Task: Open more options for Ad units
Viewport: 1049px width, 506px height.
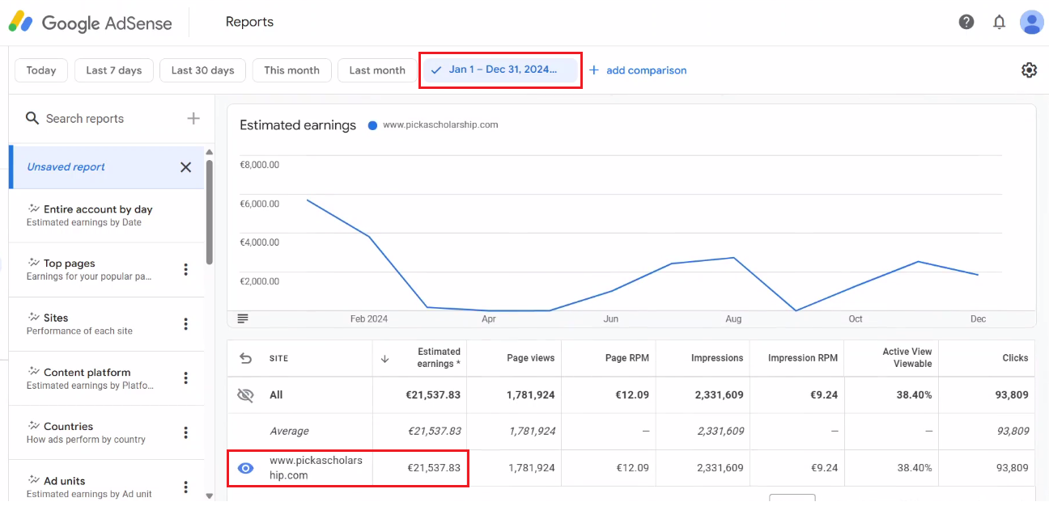Action: pyautogui.click(x=185, y=487)
